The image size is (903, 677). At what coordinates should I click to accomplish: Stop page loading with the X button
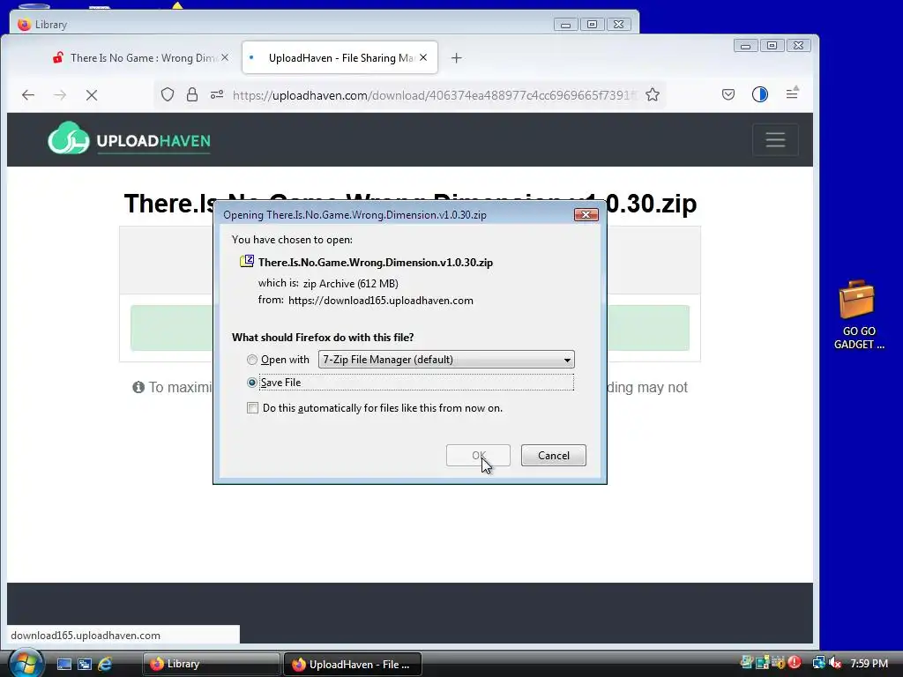click(92, 95)
